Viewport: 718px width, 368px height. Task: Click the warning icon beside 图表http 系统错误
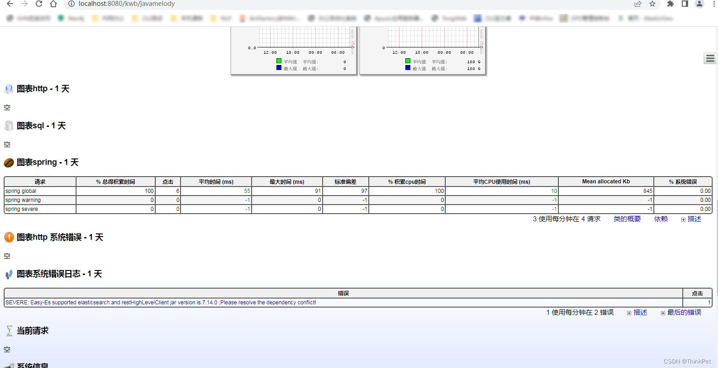click(x=9, y=237)
